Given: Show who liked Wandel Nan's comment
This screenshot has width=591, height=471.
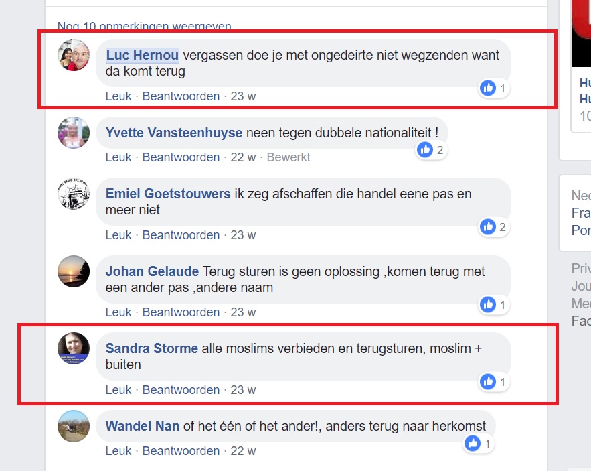Looking at the screenshot, I should (479, 444).
